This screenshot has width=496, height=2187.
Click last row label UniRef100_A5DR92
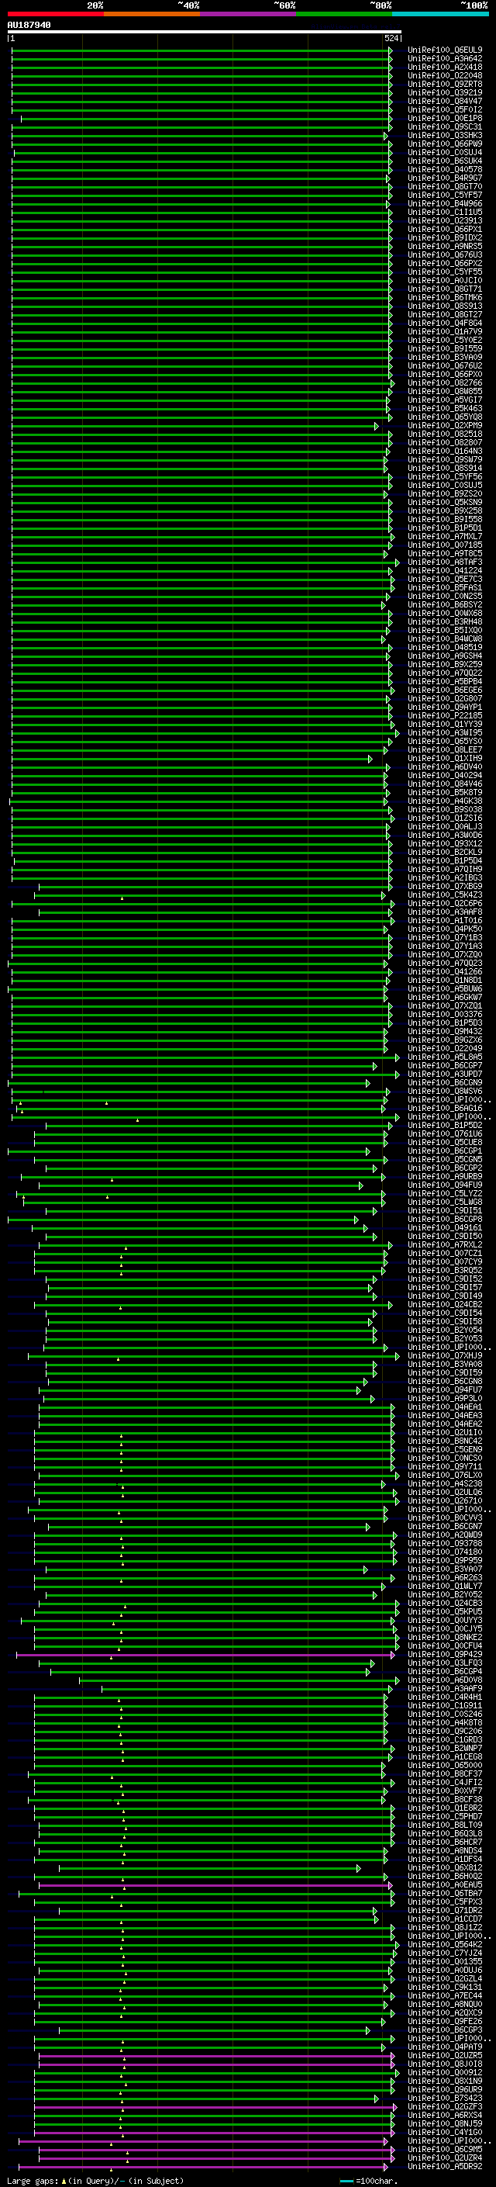pyautogui.click(x=445, y=2167)
